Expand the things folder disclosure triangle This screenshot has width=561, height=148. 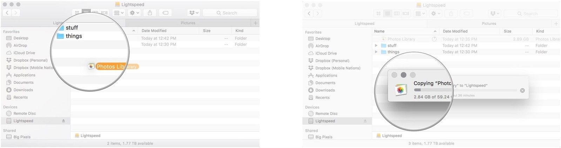376,52
